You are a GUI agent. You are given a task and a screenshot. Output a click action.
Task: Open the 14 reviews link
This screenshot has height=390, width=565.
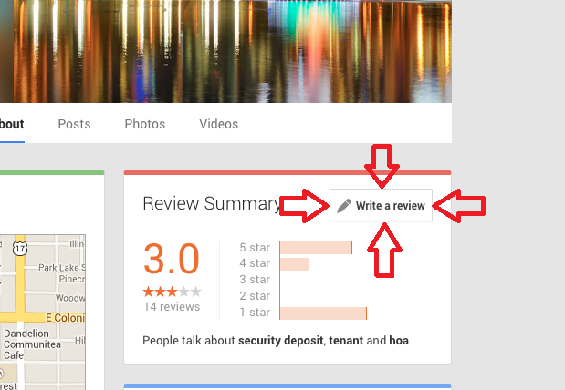[172, 307]
